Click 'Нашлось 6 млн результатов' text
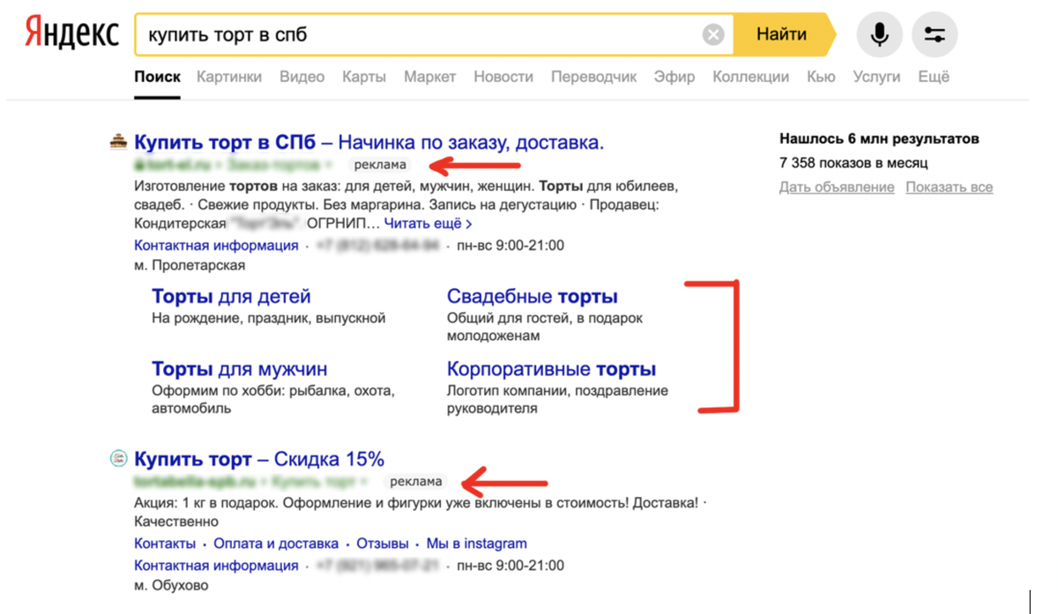This screenshot has height=614, width=1058. pos(880,138)
